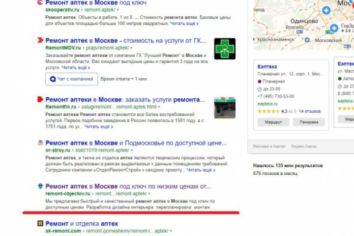Click topmost blue pharmacy marker on map
This screenshot has height=236, width=354.
326,10
